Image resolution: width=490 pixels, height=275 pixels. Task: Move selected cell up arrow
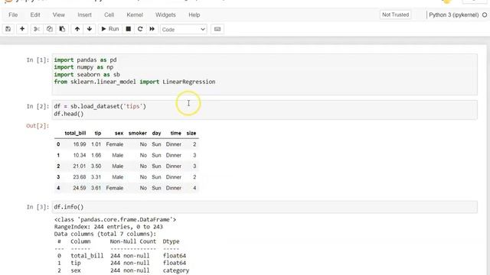coord(77,29)
